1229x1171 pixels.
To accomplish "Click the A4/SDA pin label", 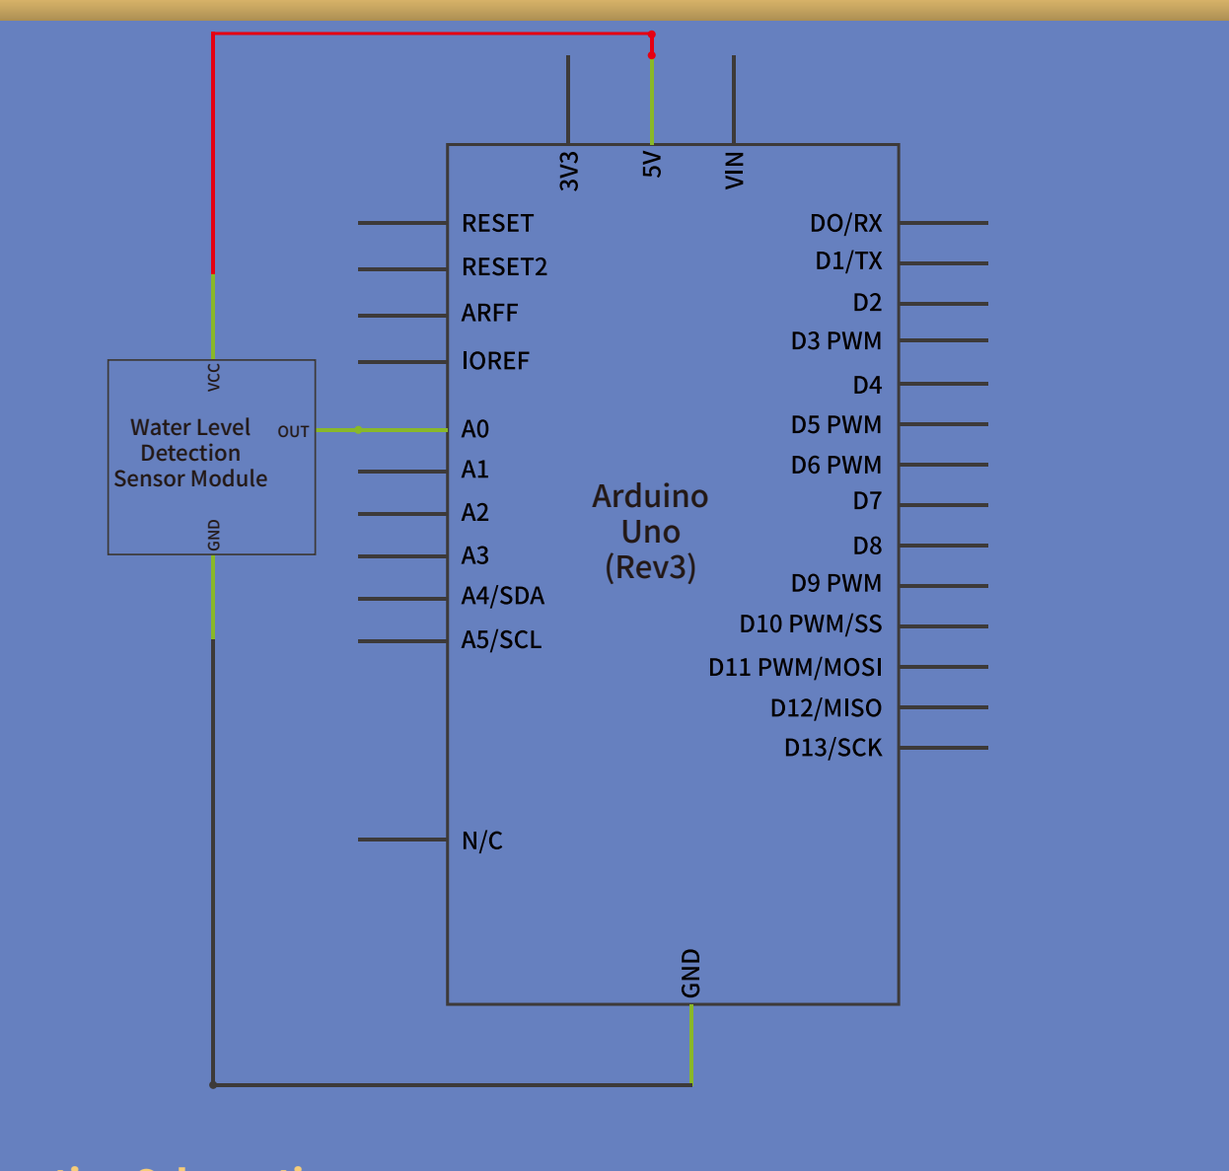I will [x=503, y=597].
